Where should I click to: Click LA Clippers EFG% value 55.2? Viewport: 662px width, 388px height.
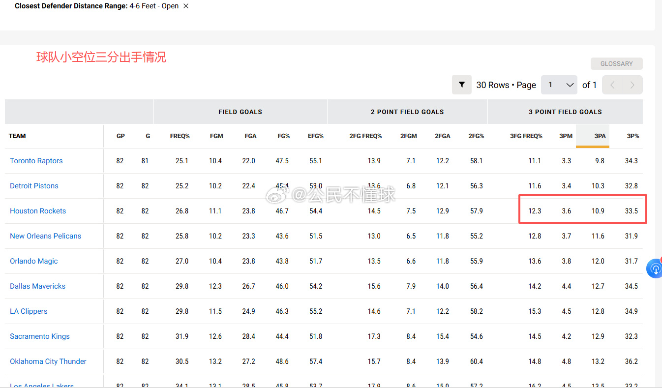click(316, 311)
